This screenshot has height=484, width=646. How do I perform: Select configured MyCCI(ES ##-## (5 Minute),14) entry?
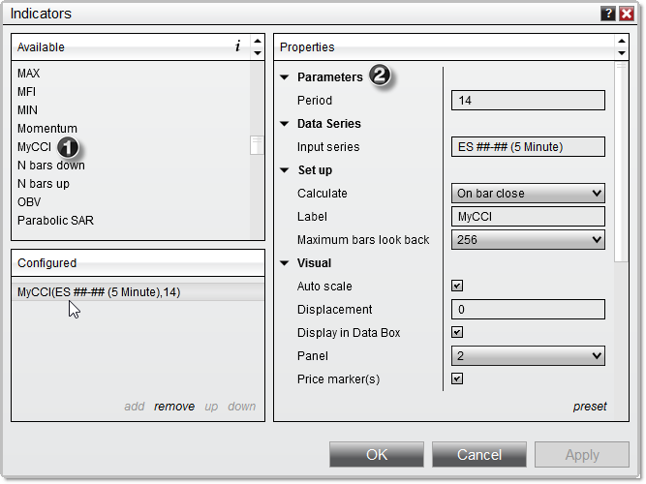(x=99, y=292)
